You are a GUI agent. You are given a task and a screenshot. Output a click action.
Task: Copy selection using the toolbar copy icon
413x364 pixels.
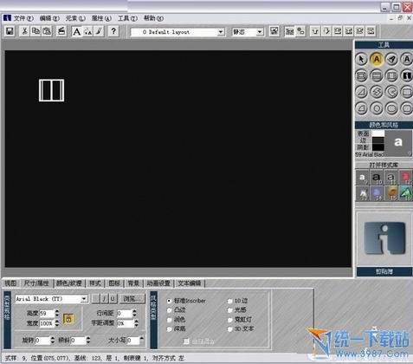[x=35, y=31]
